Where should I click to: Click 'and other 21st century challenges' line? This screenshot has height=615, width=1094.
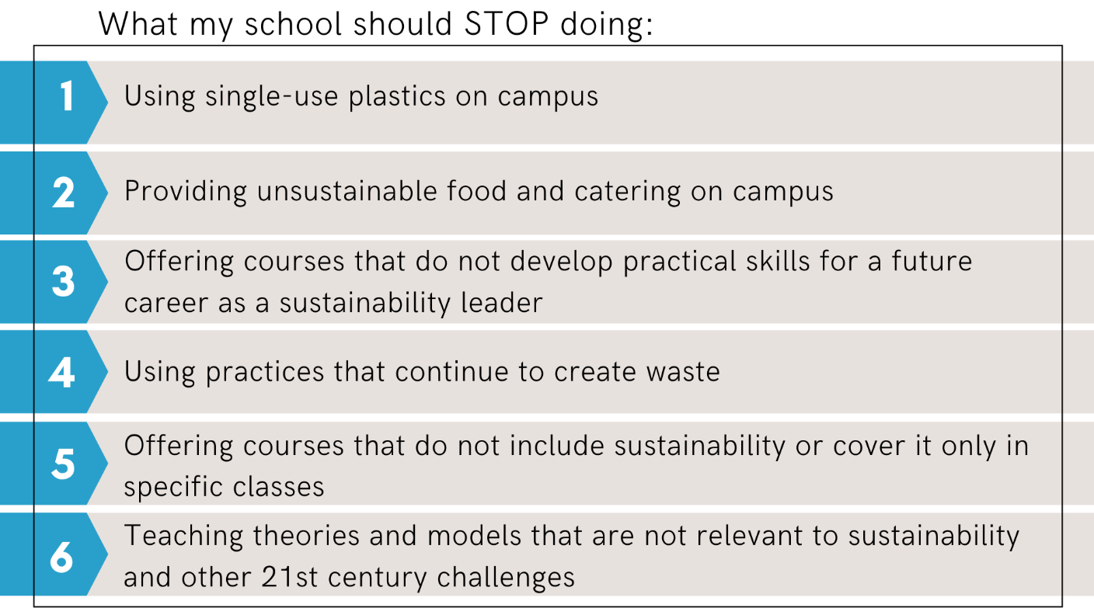point(350,577)
